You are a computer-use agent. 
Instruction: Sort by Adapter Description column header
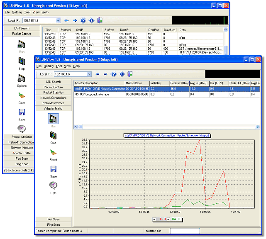(100, 83)
